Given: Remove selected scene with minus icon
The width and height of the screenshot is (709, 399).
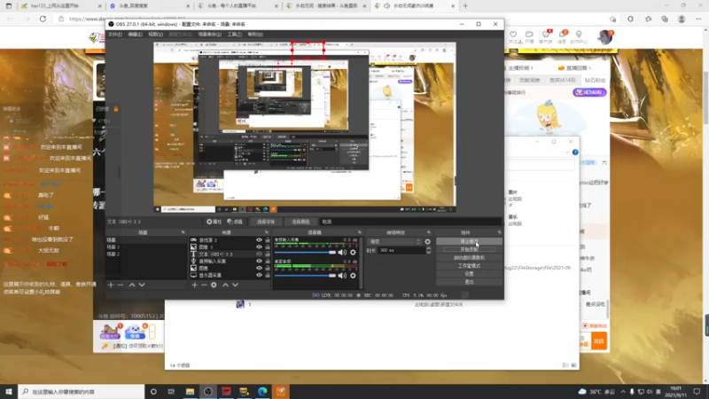Looking at the screenshot, I should click(x=121, y=285).
